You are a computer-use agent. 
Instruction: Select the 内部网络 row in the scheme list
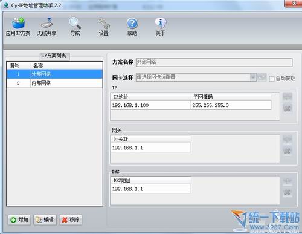click(x=55, y=83)
